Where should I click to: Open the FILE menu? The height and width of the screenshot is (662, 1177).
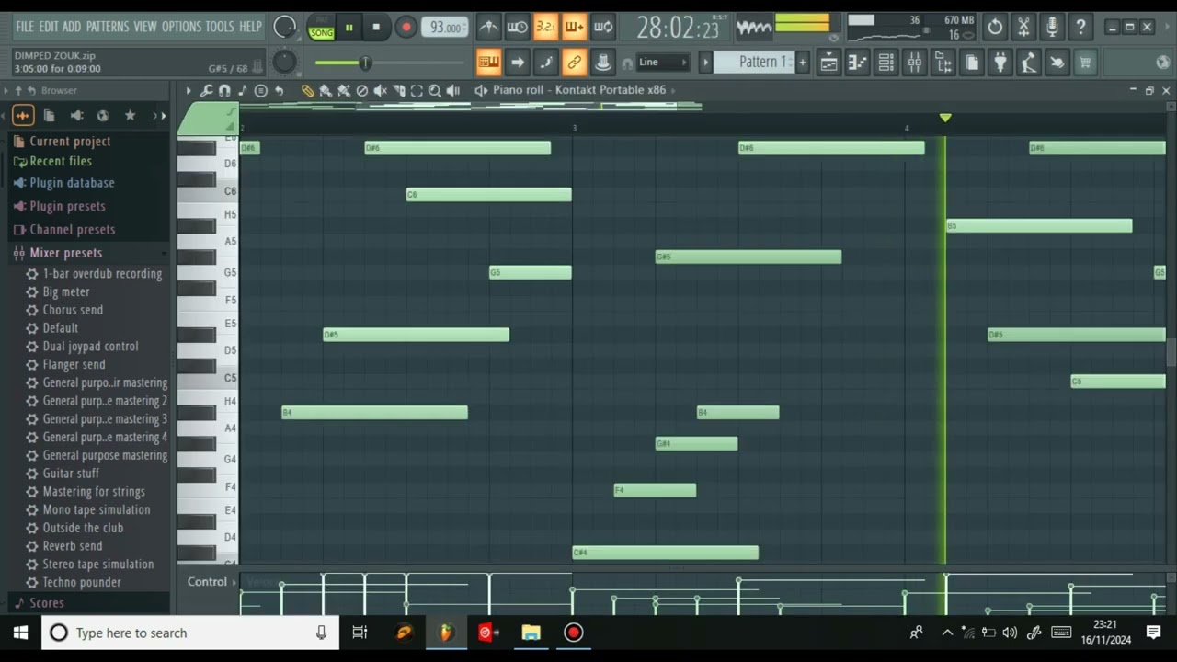point(25,27)
